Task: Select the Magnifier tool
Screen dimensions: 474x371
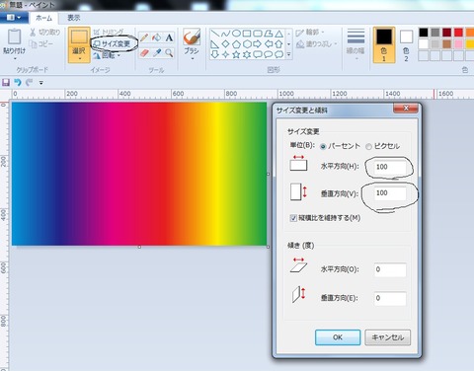Action: pyautogui.click(x=169, y=52)
